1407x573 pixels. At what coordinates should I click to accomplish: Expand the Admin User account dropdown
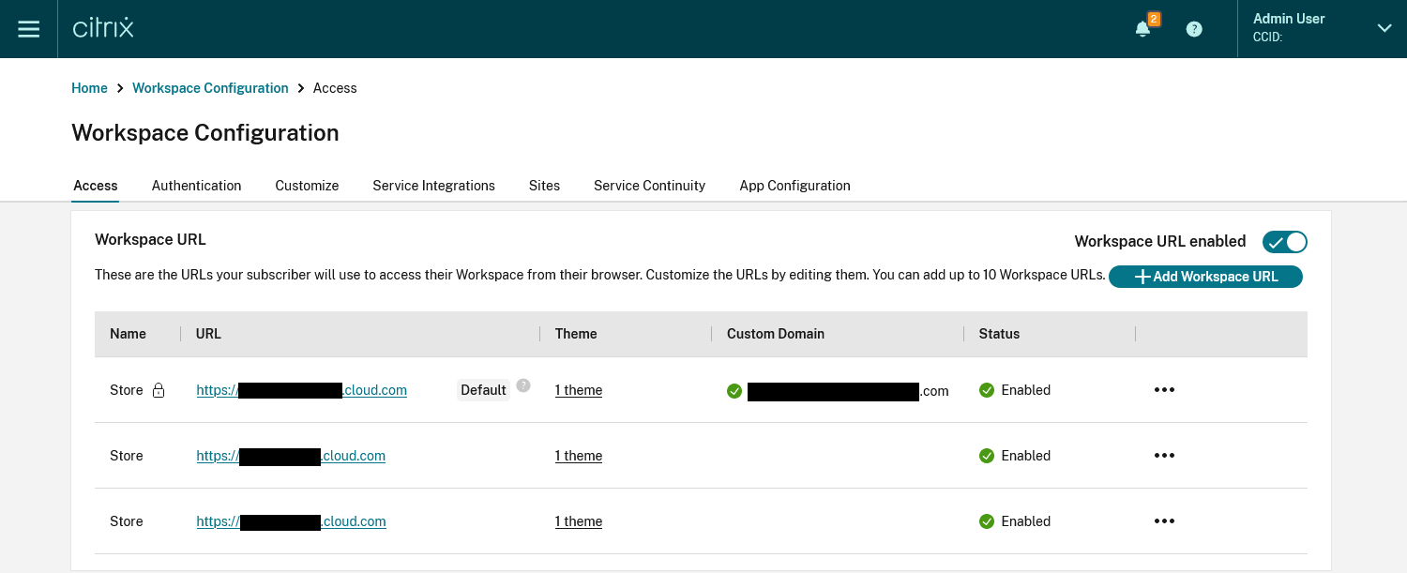(1384, 28)
